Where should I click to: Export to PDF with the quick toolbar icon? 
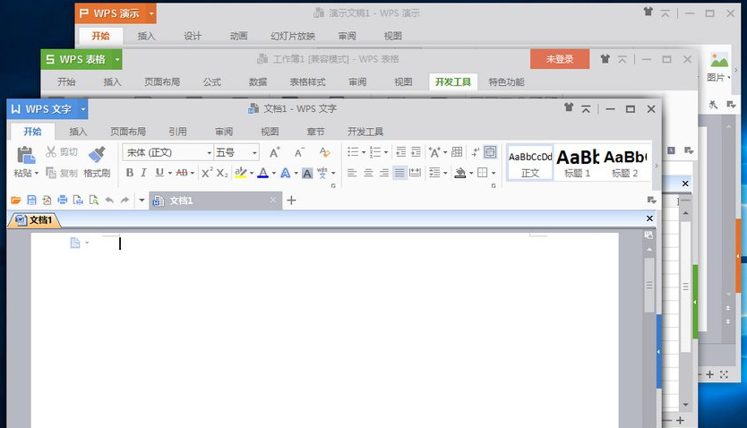click(47, 200)
